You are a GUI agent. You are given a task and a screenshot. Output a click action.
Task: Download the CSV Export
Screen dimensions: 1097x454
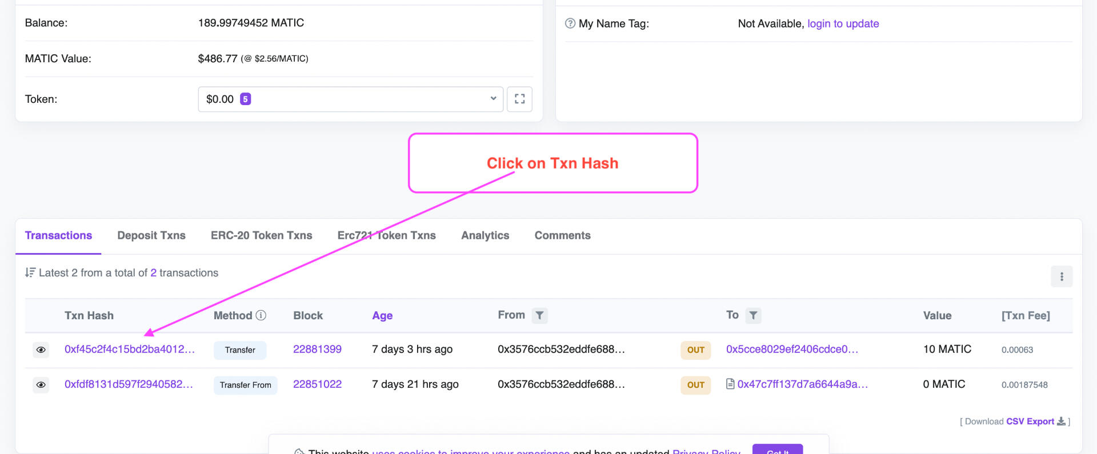coord(1030,421)
